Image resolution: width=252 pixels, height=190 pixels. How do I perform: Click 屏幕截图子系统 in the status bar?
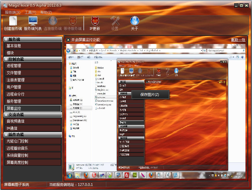[17, 185]
